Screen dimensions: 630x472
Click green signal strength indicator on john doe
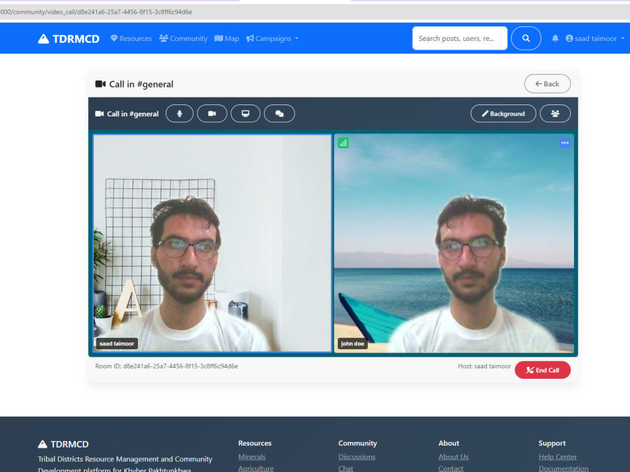click(x=343, y=143)
